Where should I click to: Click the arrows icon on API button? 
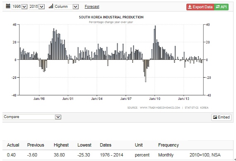click(x=218, y=7)
